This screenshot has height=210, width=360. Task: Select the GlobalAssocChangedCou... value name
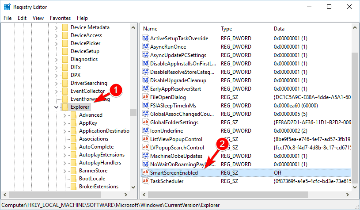pos(182,114)
